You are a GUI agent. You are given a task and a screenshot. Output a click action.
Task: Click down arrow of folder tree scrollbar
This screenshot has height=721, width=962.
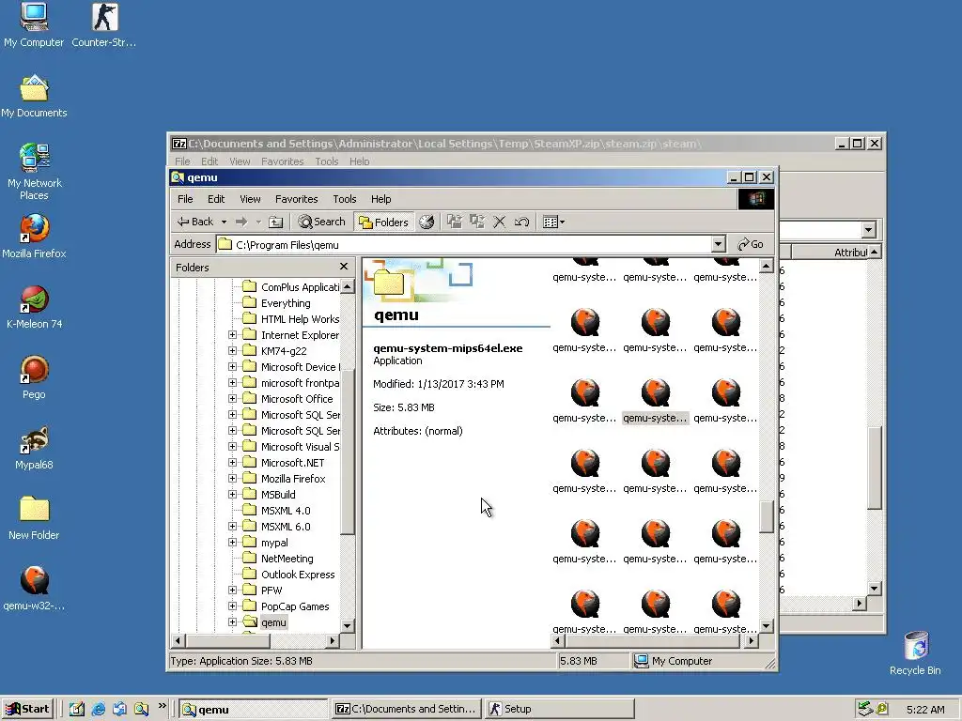pyautogui.click(x=348, y=626)
